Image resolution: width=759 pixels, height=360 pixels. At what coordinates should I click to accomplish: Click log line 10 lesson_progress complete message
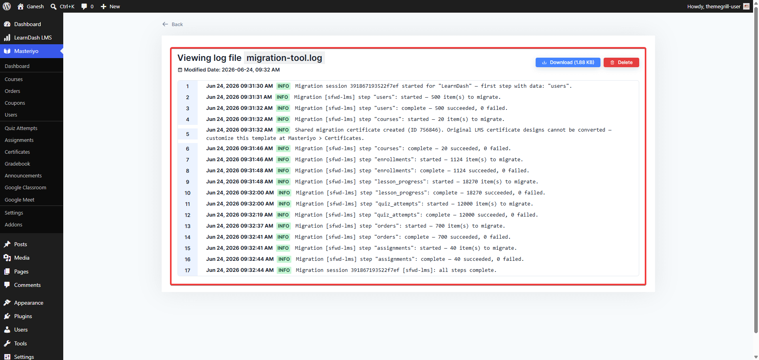[420, 192]
